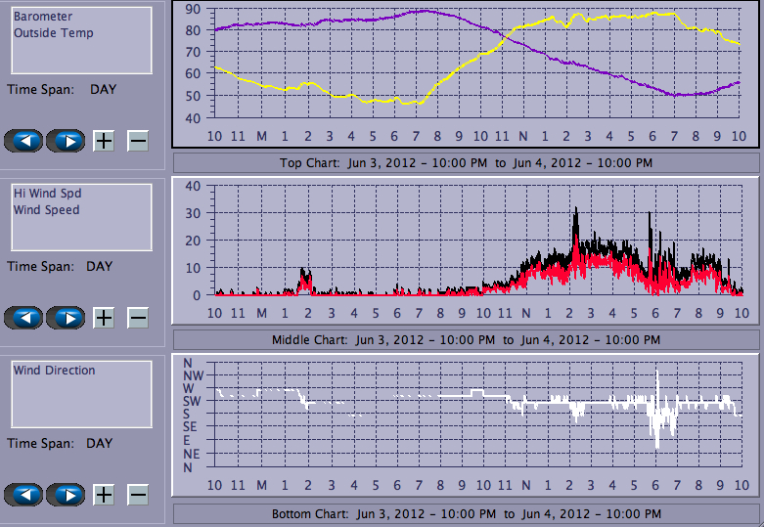
Task: Click the top chart back arrow button
Action: [x=24, y=141]
